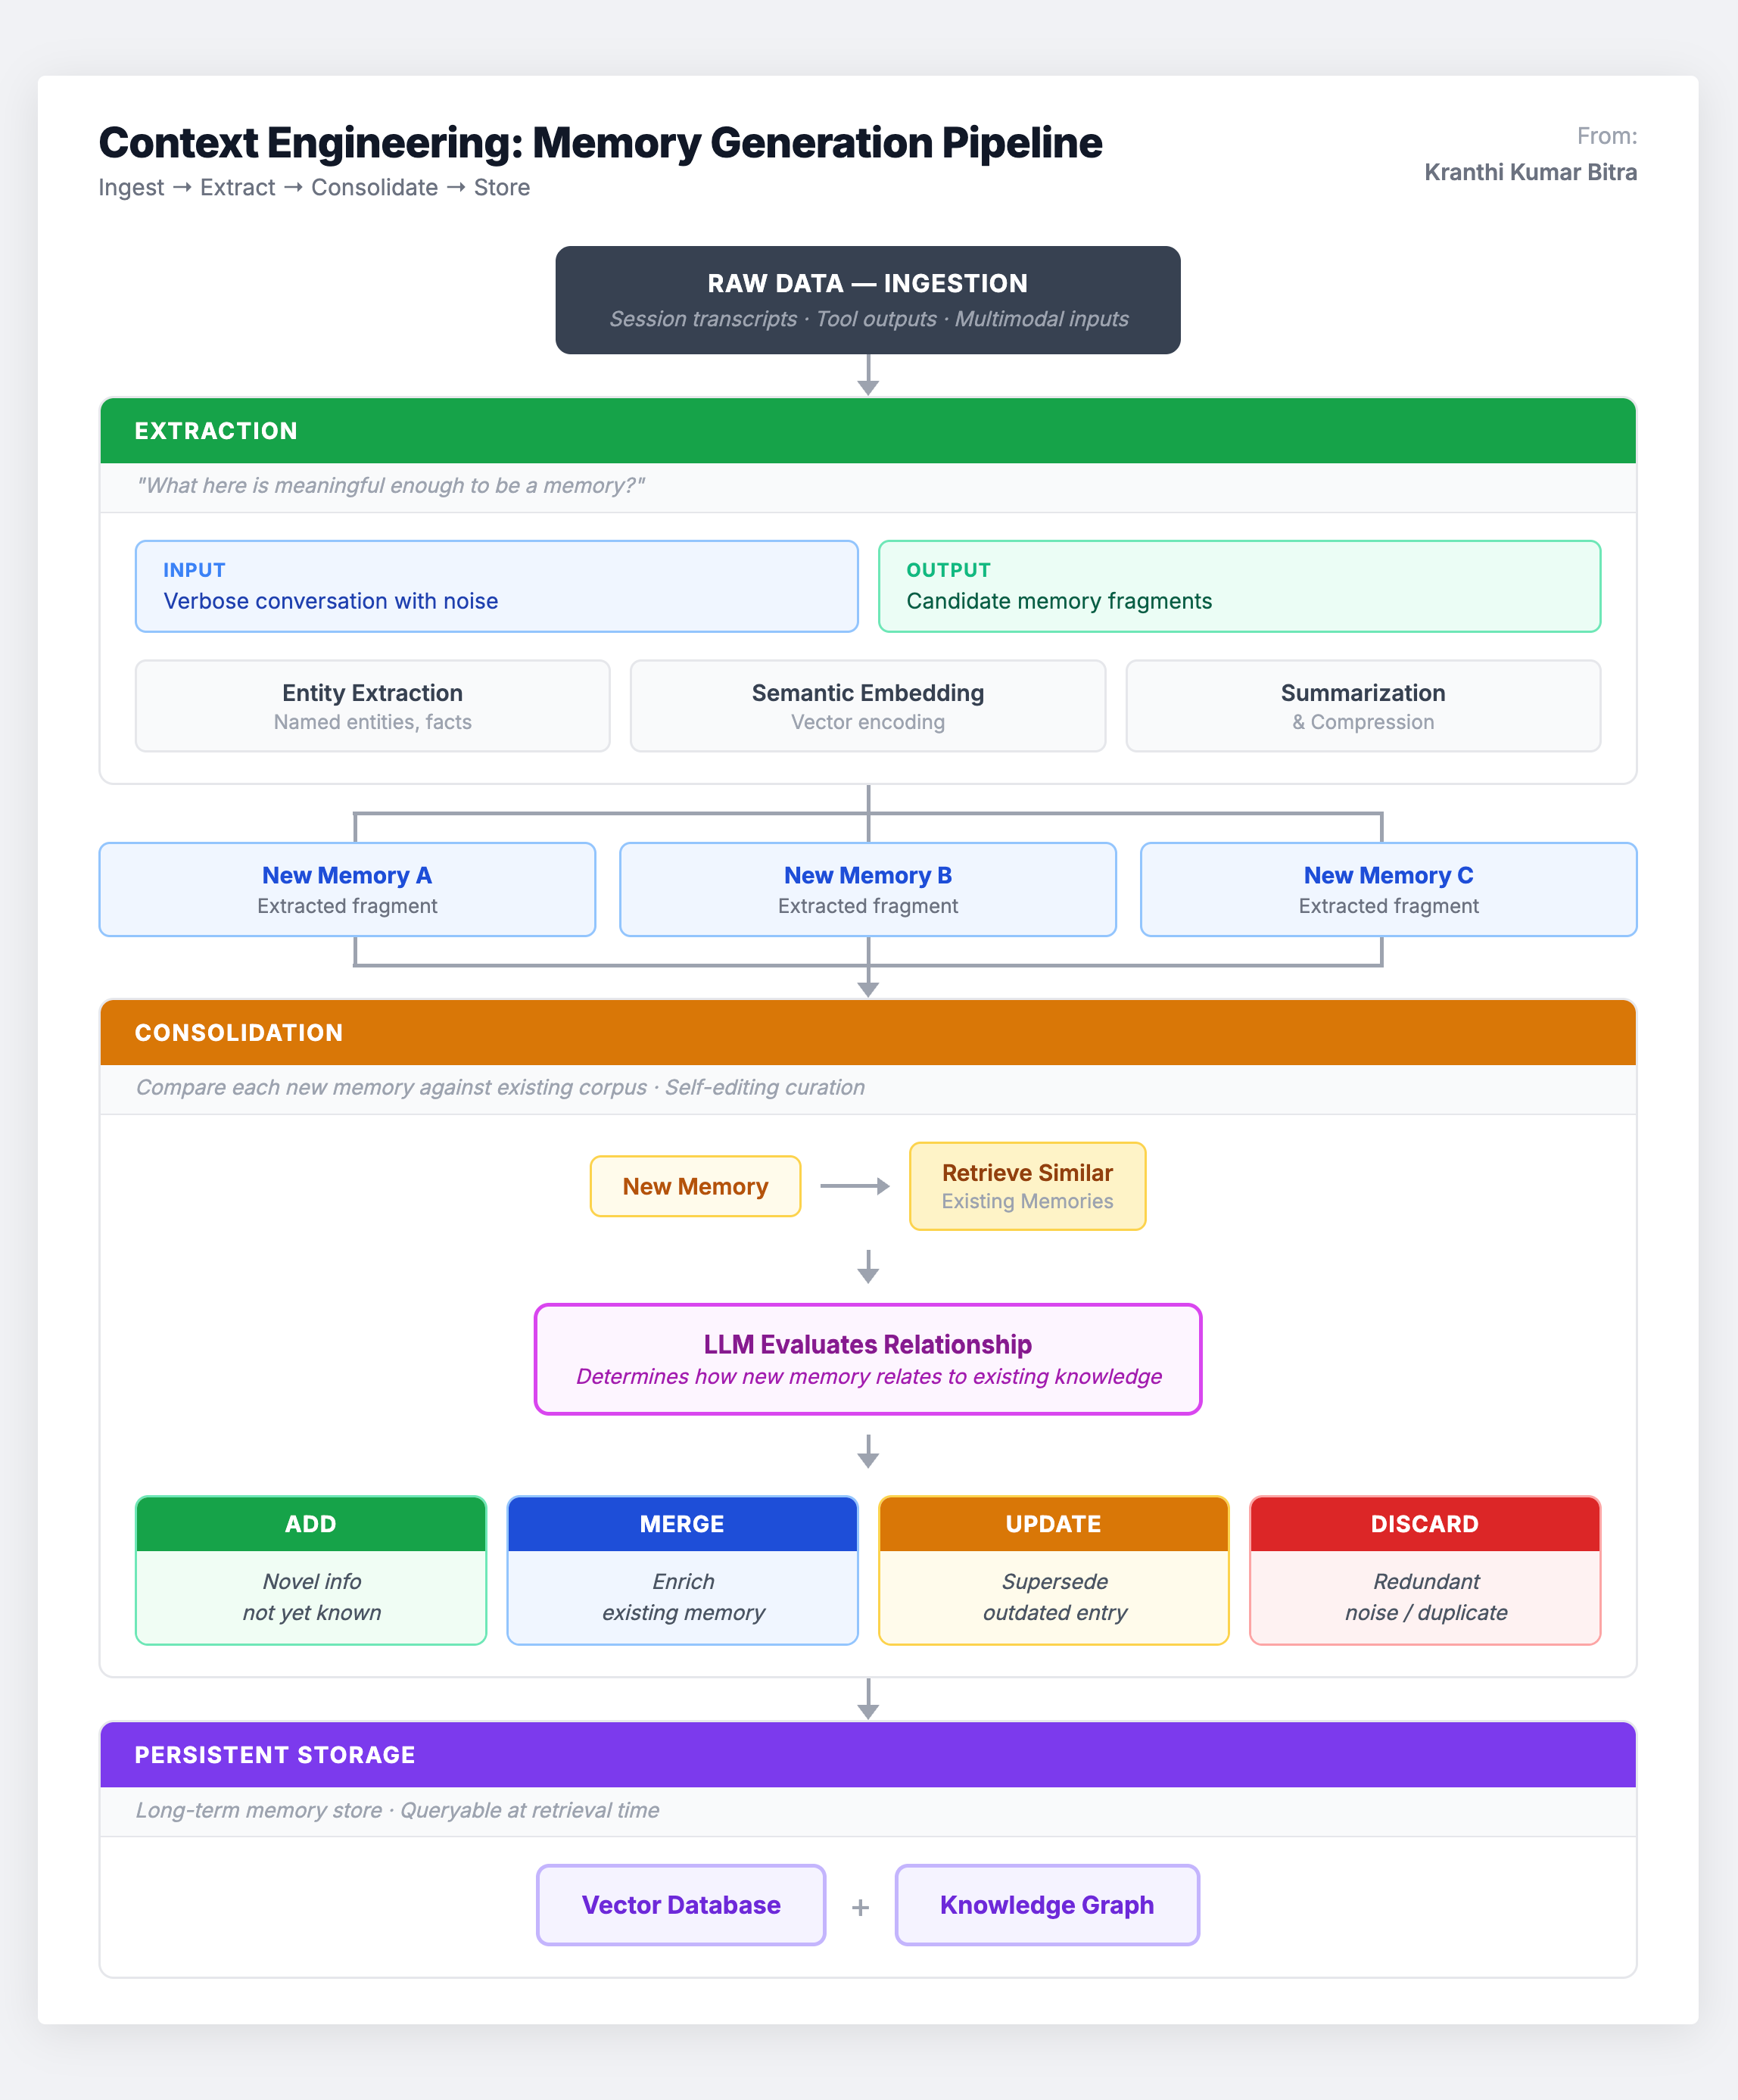
Task: Choose the orange UPDATE action card
Action: click(1053, 1570)
